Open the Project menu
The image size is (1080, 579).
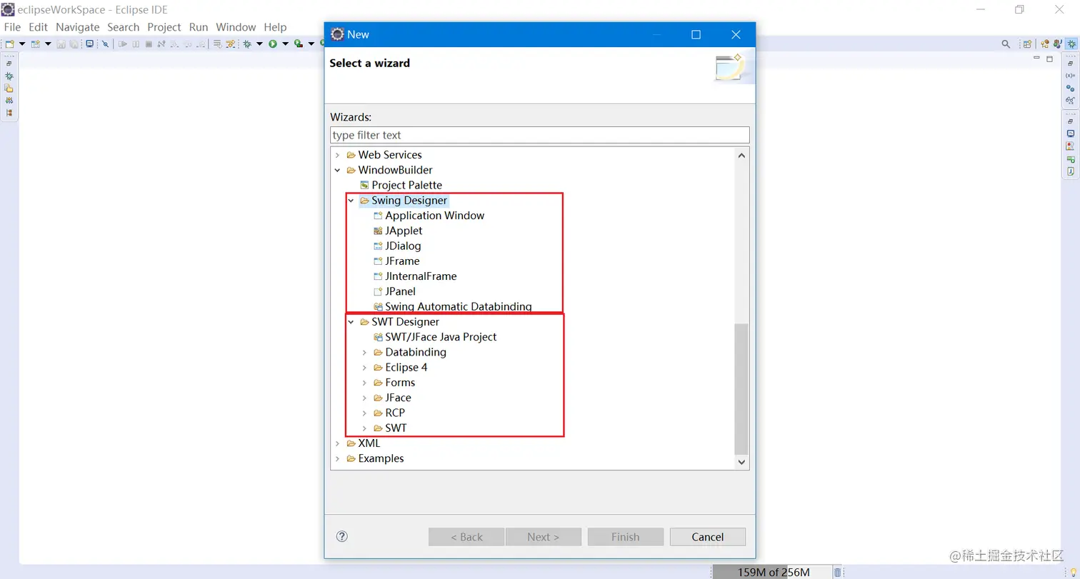point(164,27)
